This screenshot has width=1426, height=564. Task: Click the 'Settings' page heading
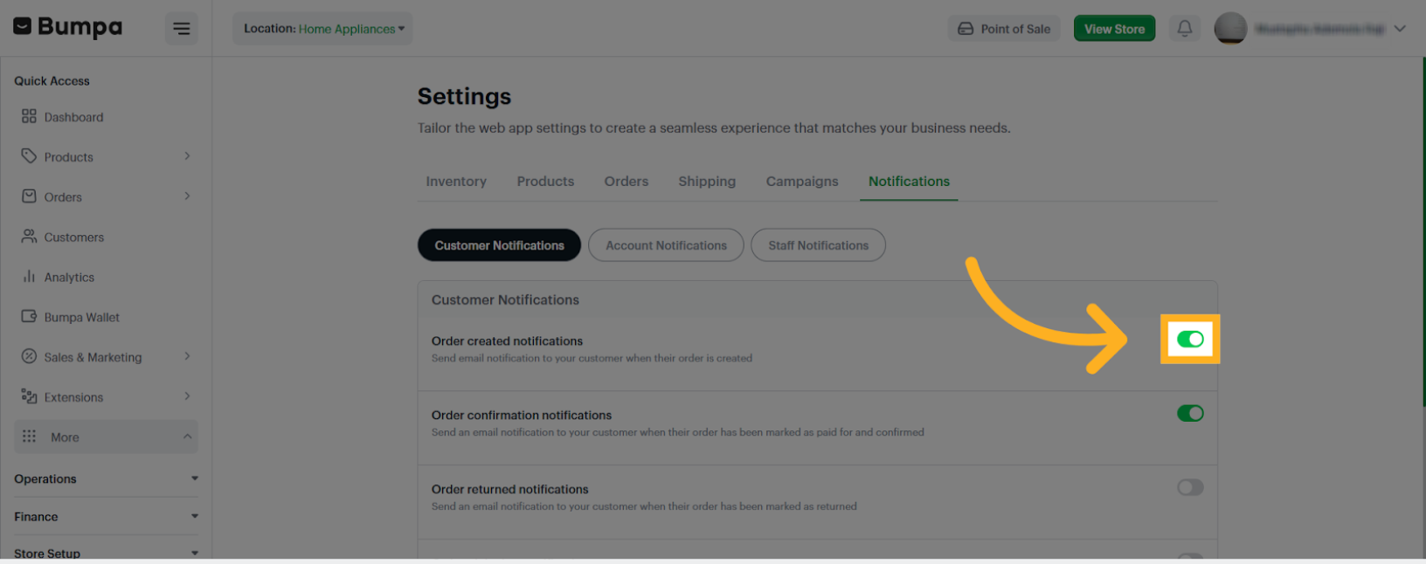(464, 96)
